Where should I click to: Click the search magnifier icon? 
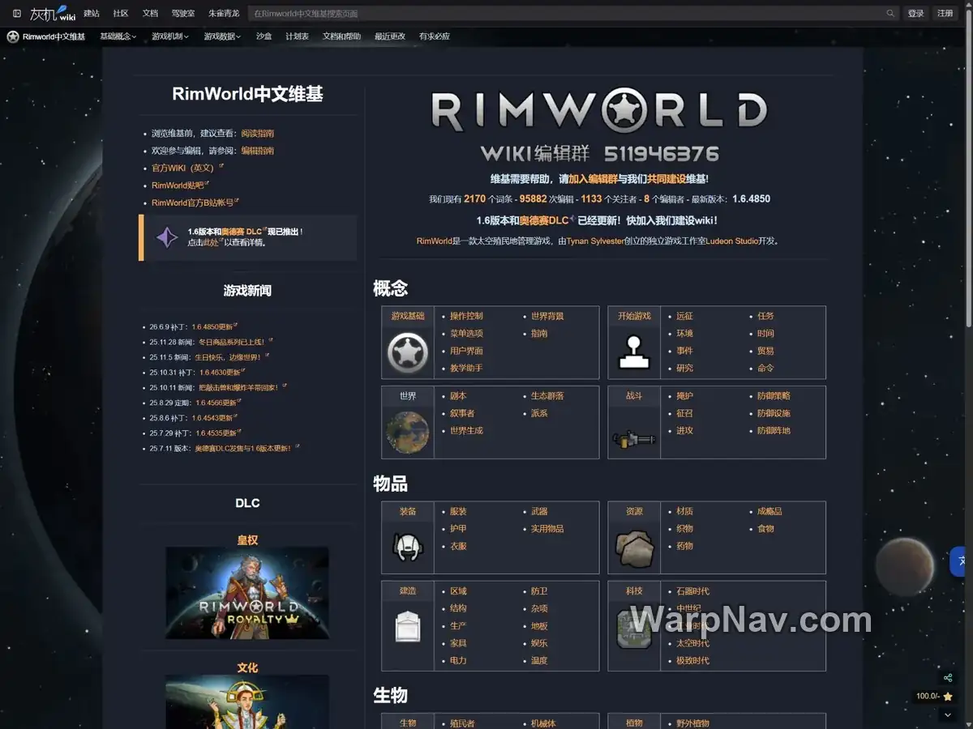pos(890,13)
